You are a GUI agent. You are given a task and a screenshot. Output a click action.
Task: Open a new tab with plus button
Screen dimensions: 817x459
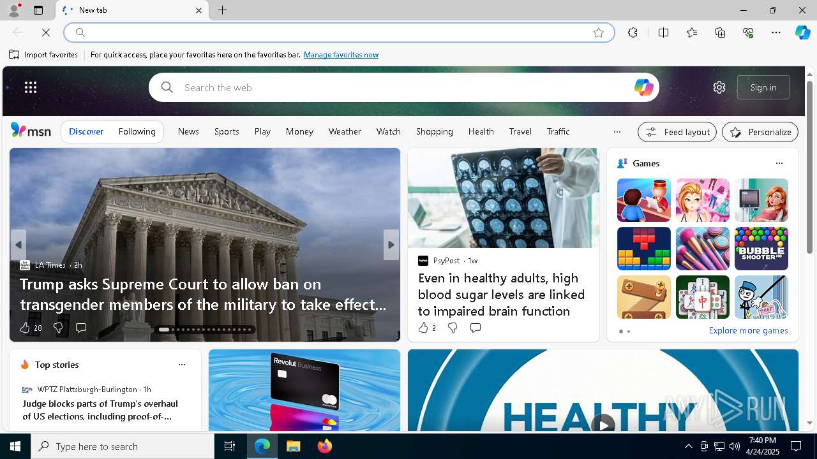click(223, 10)
